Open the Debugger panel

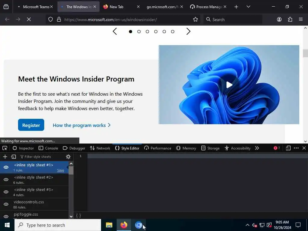74,148
